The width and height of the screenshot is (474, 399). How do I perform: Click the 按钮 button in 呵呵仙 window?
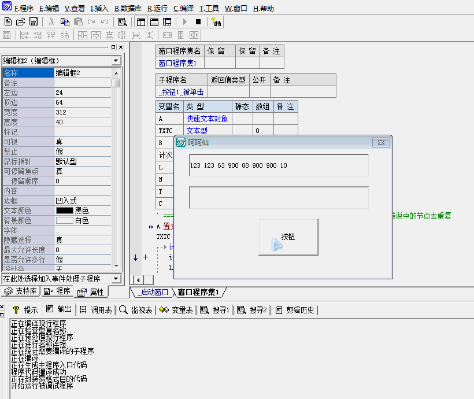click(x=288, y=237)
